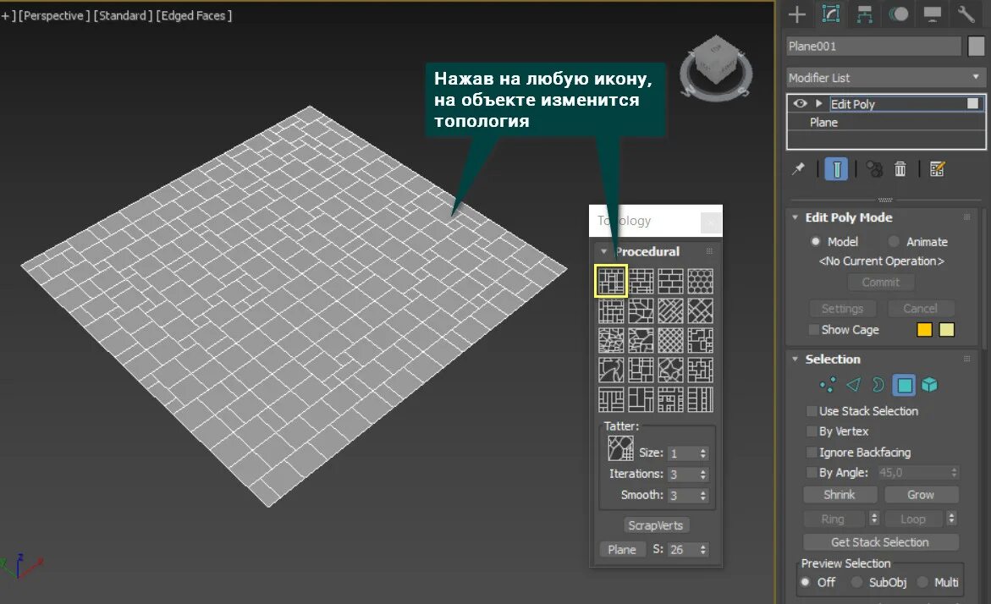The image size is (991, 604).
Task: Enable the By Angle checkbox
Action: (x=812, y=473)
